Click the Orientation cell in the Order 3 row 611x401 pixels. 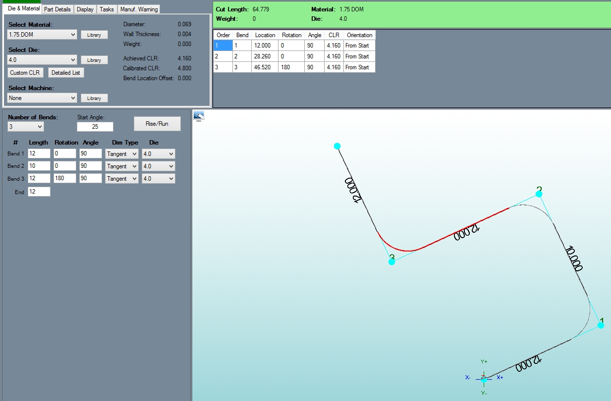pyautogui.click(x=359, y=67)
